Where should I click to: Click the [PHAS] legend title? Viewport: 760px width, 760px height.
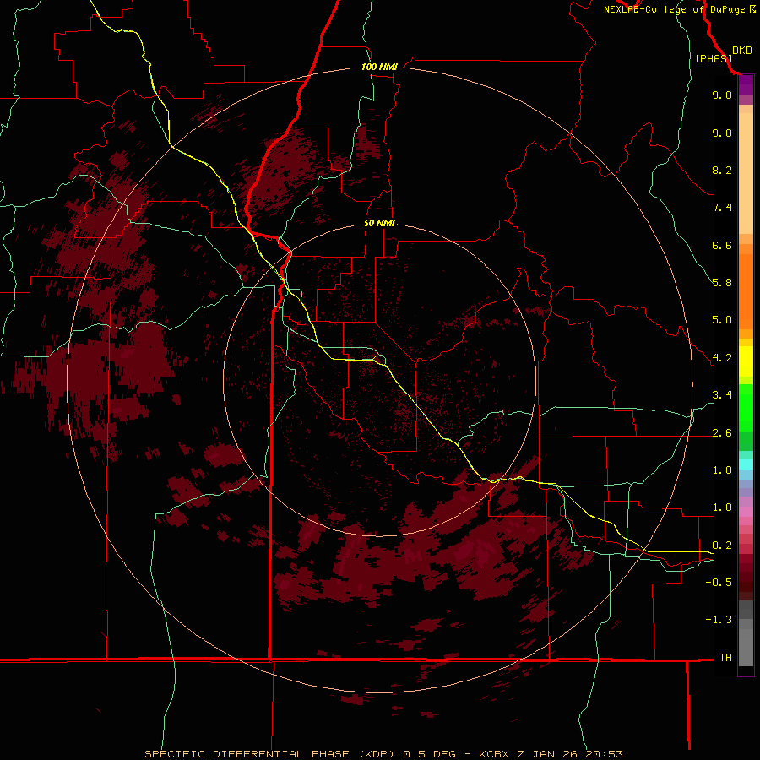click(714, 59)
